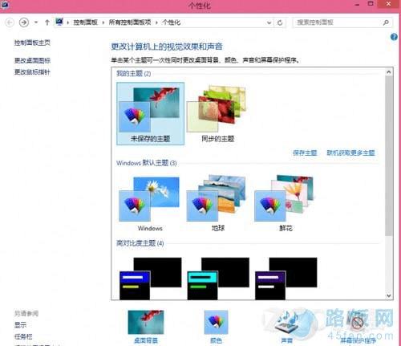This screenshot has width=401, height=346.
Task: Open 控制面板主页 link
Action: point(32,43)
